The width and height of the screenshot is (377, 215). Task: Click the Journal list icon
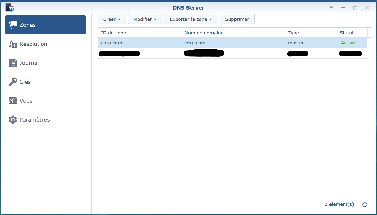[13, 63]
